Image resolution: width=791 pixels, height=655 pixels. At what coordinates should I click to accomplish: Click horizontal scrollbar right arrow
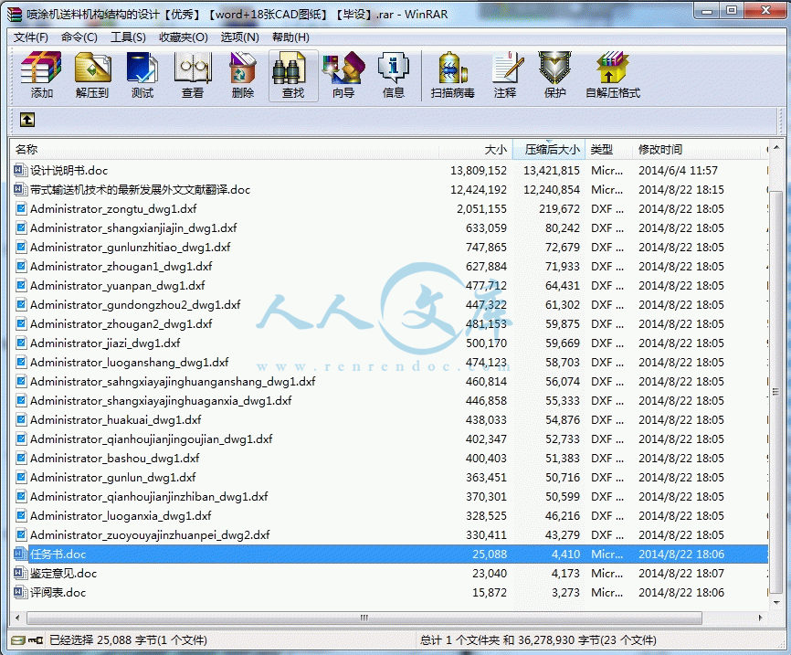(x=761, y=618)
